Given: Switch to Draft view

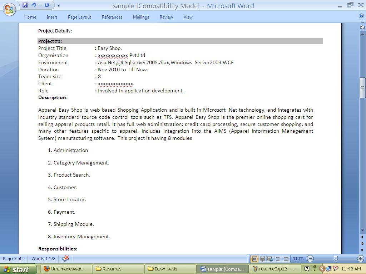Looking at the screenshot, I should pos(286,259).
